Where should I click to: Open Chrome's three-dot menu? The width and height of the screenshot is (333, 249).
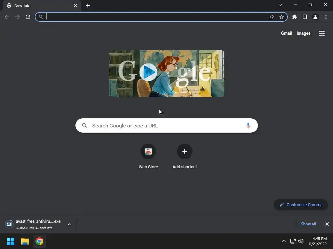pyautogui.click(x=326, y=17)
